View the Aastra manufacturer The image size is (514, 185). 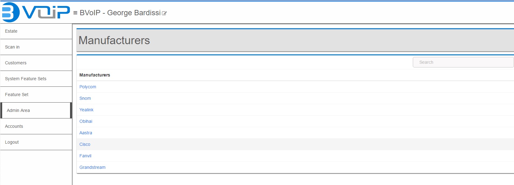click(86, 133)
